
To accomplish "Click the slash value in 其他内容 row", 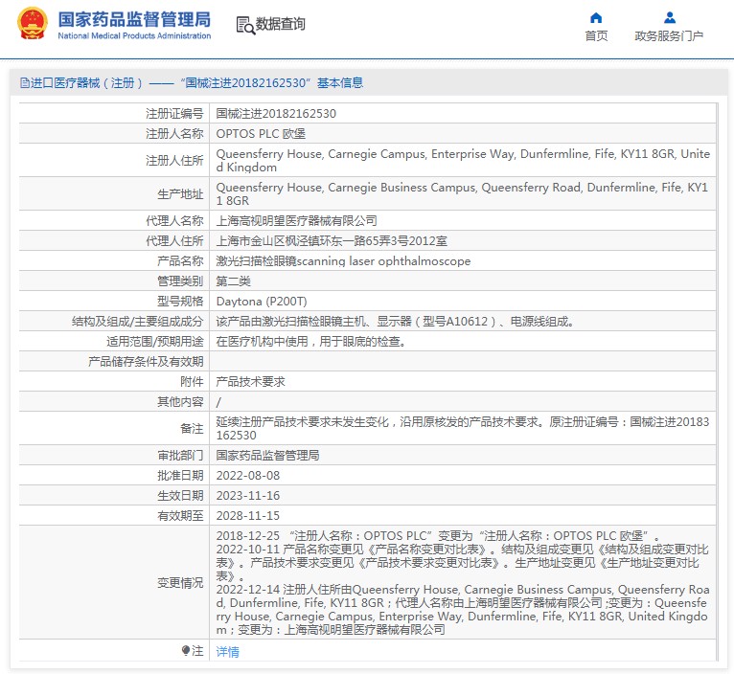I will click(218, 402).
